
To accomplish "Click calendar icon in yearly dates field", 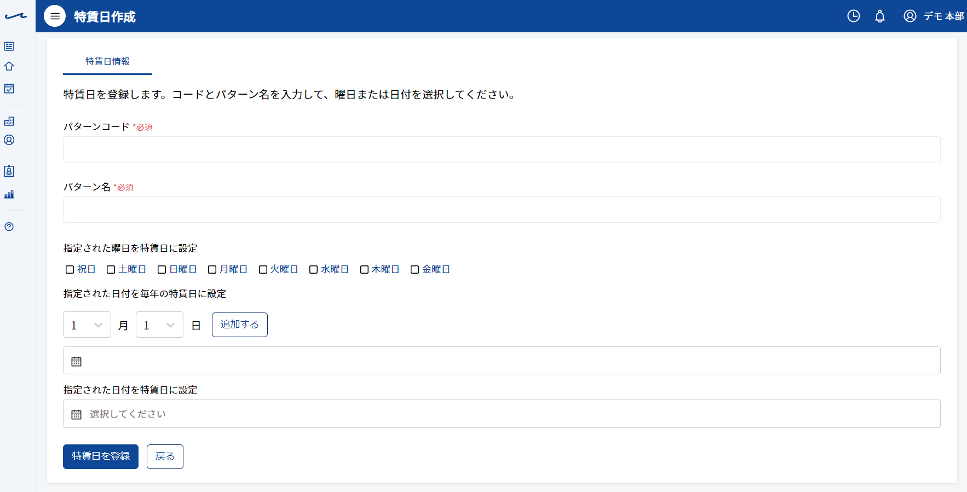I will [x=77, y=362].
